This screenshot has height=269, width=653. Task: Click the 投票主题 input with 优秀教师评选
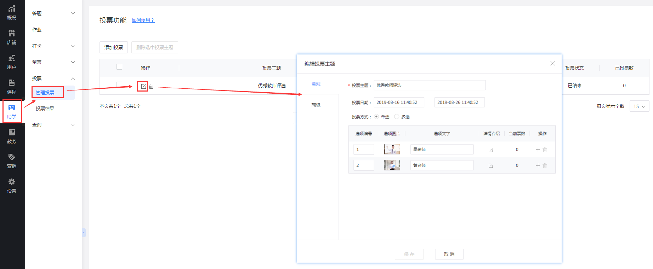point(430,85)
